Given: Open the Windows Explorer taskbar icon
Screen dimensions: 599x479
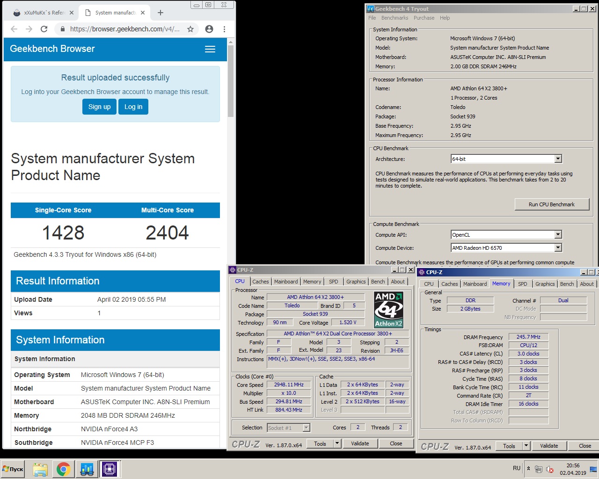Looking at the screenshot, I should (x=40, y=469).
